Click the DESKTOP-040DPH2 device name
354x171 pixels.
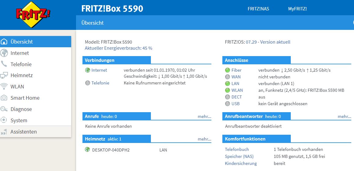click(x=111, y=150)
